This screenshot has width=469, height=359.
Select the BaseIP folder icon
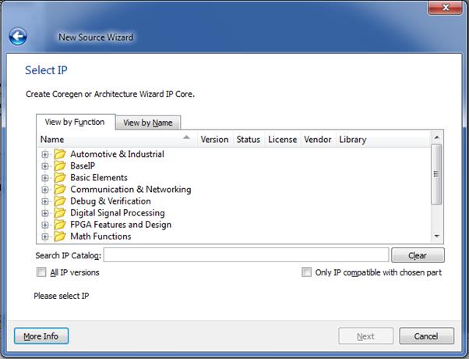pos(60,166)
